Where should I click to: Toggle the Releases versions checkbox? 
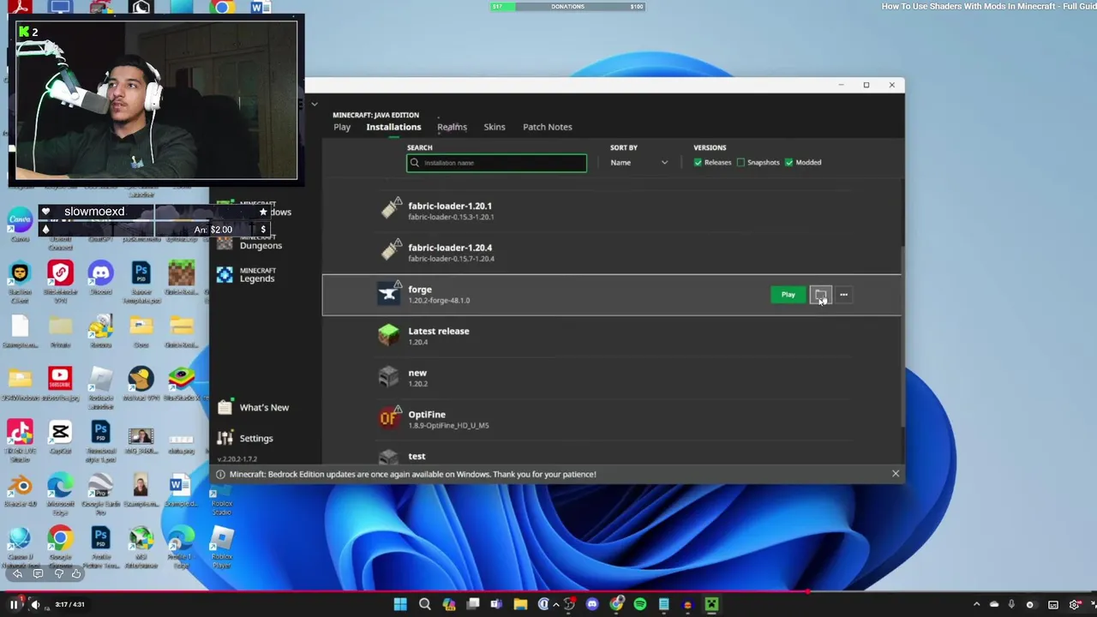pyautogui.click(x=698, y=162)
